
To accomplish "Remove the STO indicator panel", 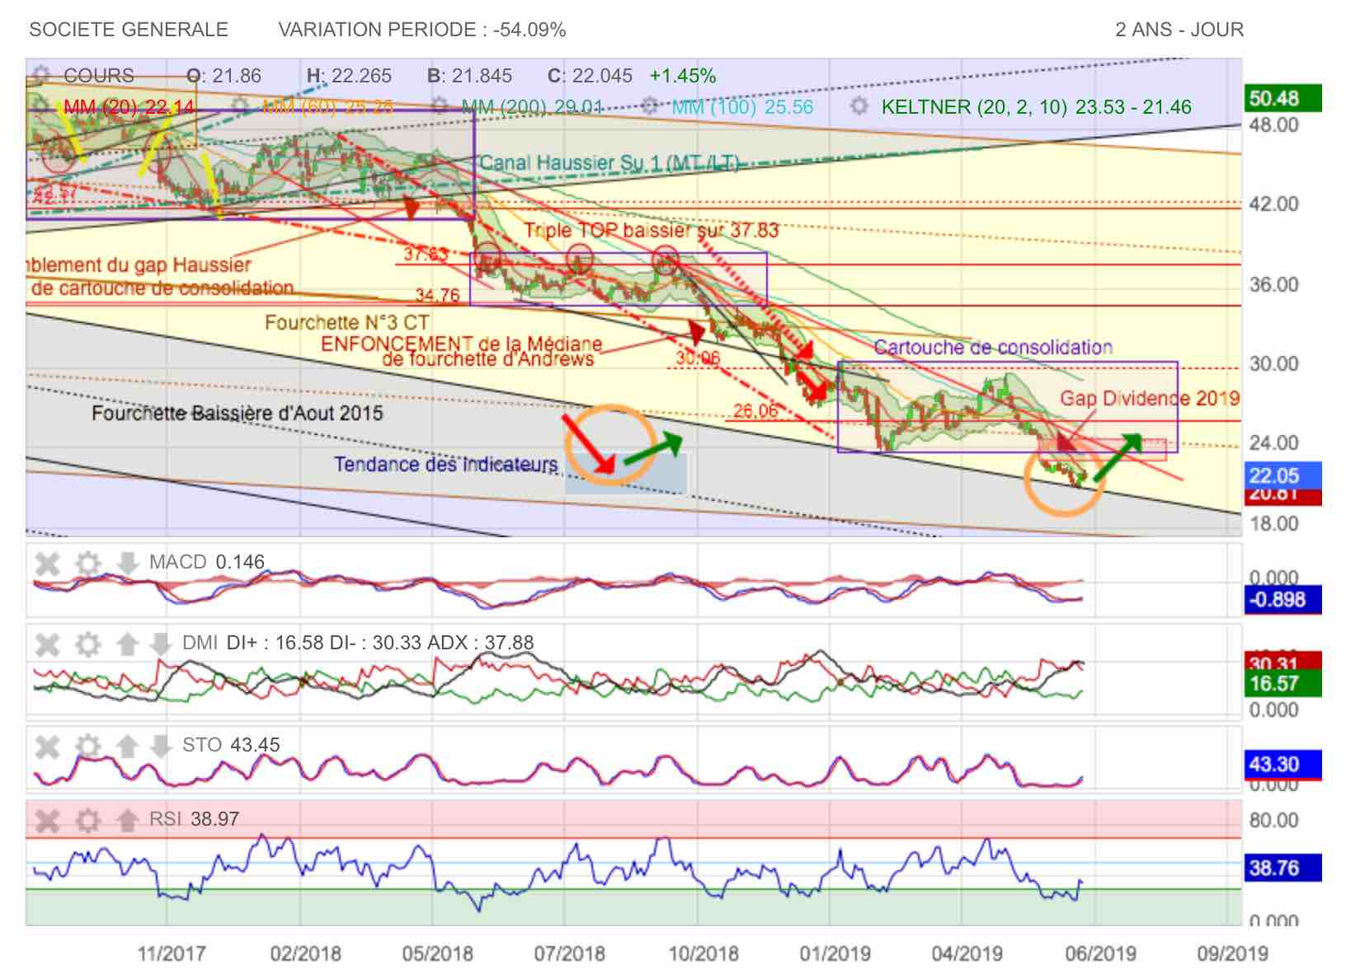I will (48, 746).
